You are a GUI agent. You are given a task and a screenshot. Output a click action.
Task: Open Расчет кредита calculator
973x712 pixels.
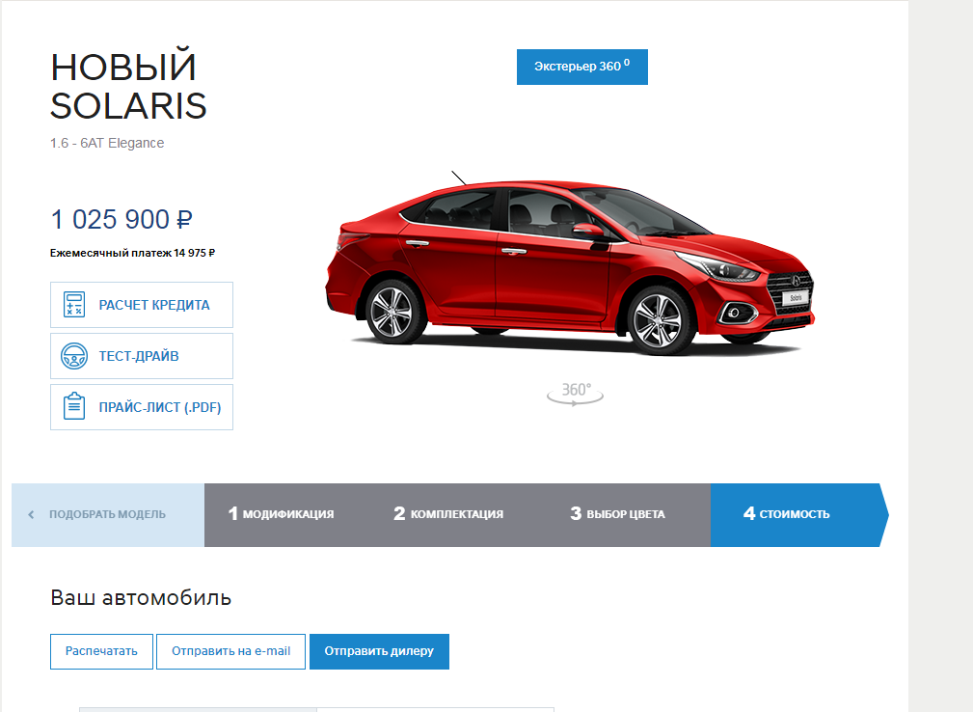[142, 305]
